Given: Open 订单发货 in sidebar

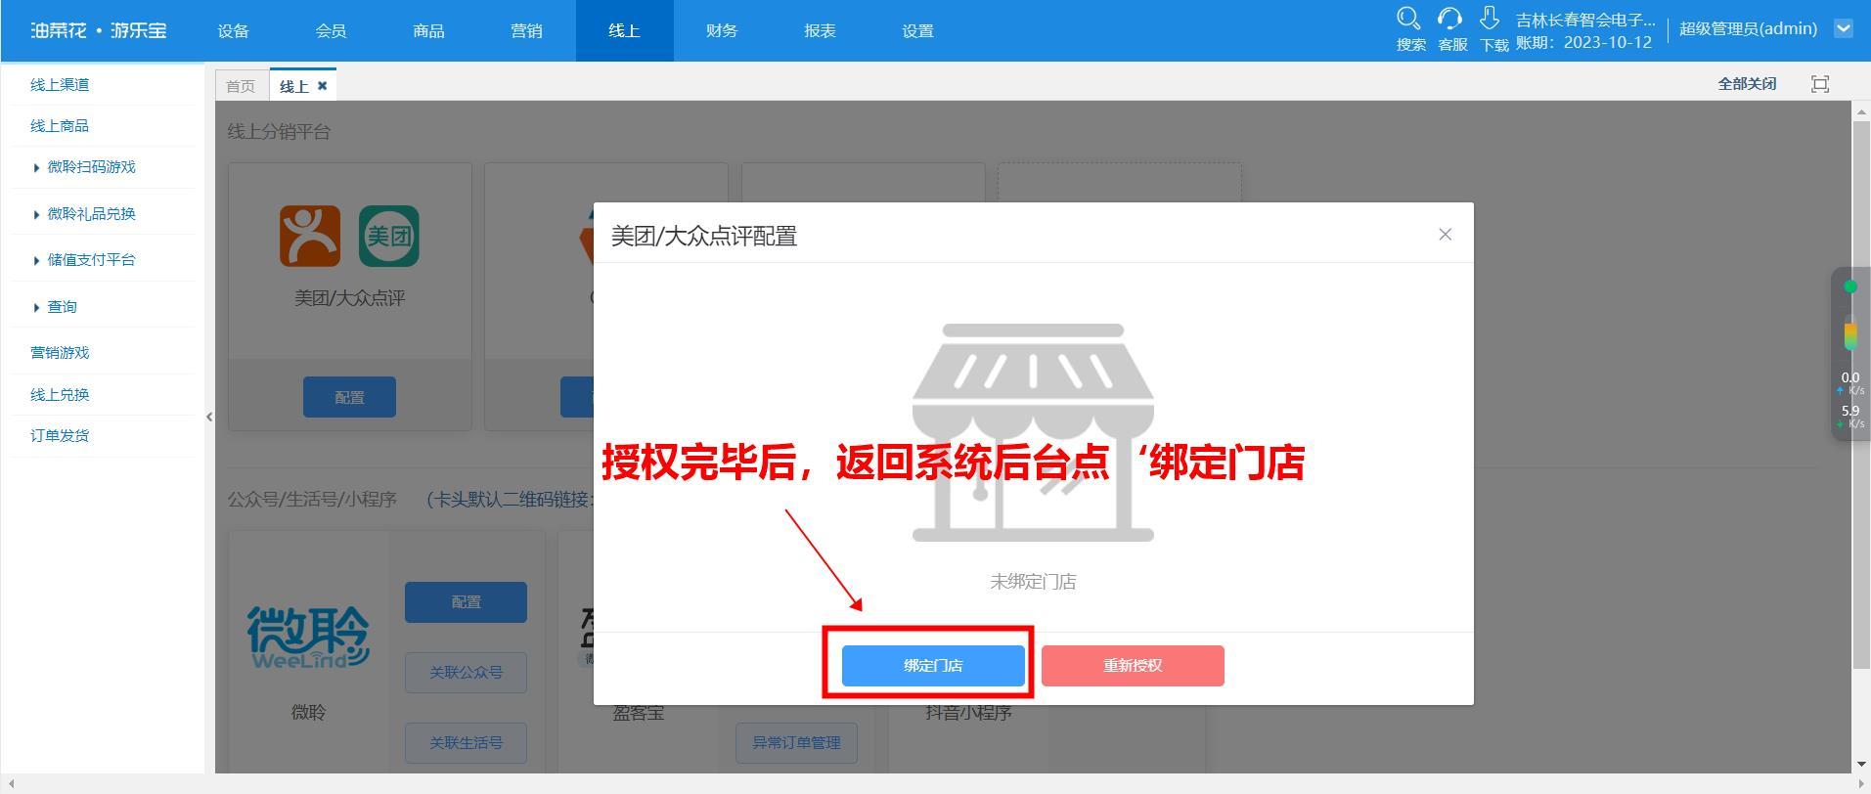Looking at the screenshot, I should (60, 436).
